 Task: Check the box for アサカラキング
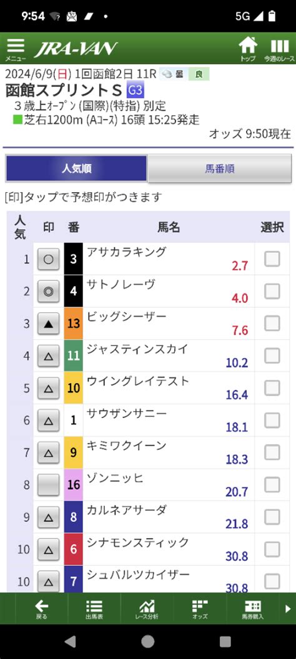pos(272,258)
